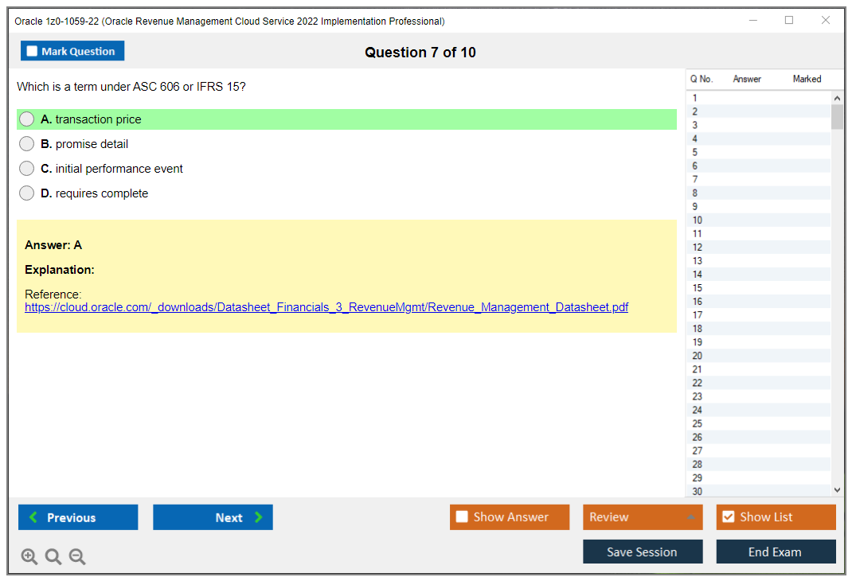Select option B promise detail
Screen dimensions: 856x585
click(x=27, y=144)
